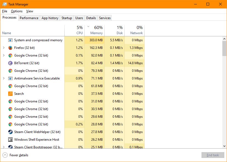This screenshot has width=227, height=162.
Task: Click the 71.1 MB memory value
Action: [x=97, y=78]
